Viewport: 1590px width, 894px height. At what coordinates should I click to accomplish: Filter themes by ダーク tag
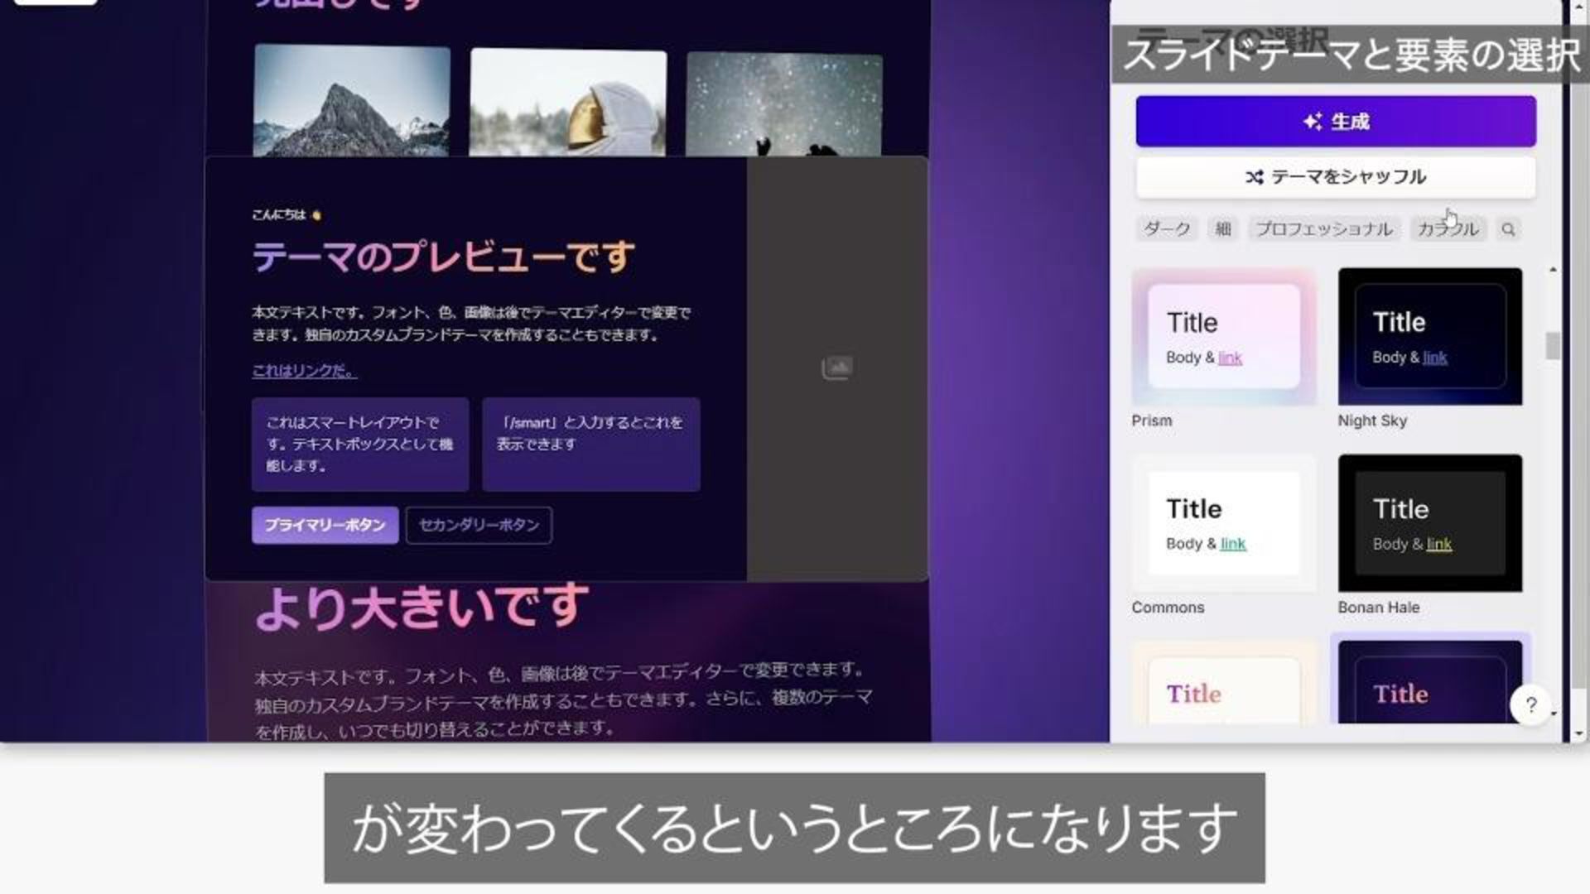1166,229
